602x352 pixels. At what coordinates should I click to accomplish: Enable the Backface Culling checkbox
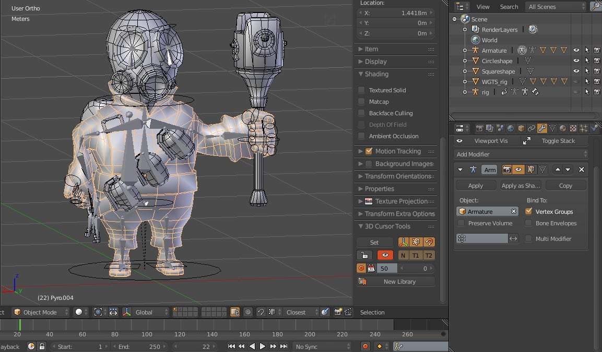tap(361, 113)
